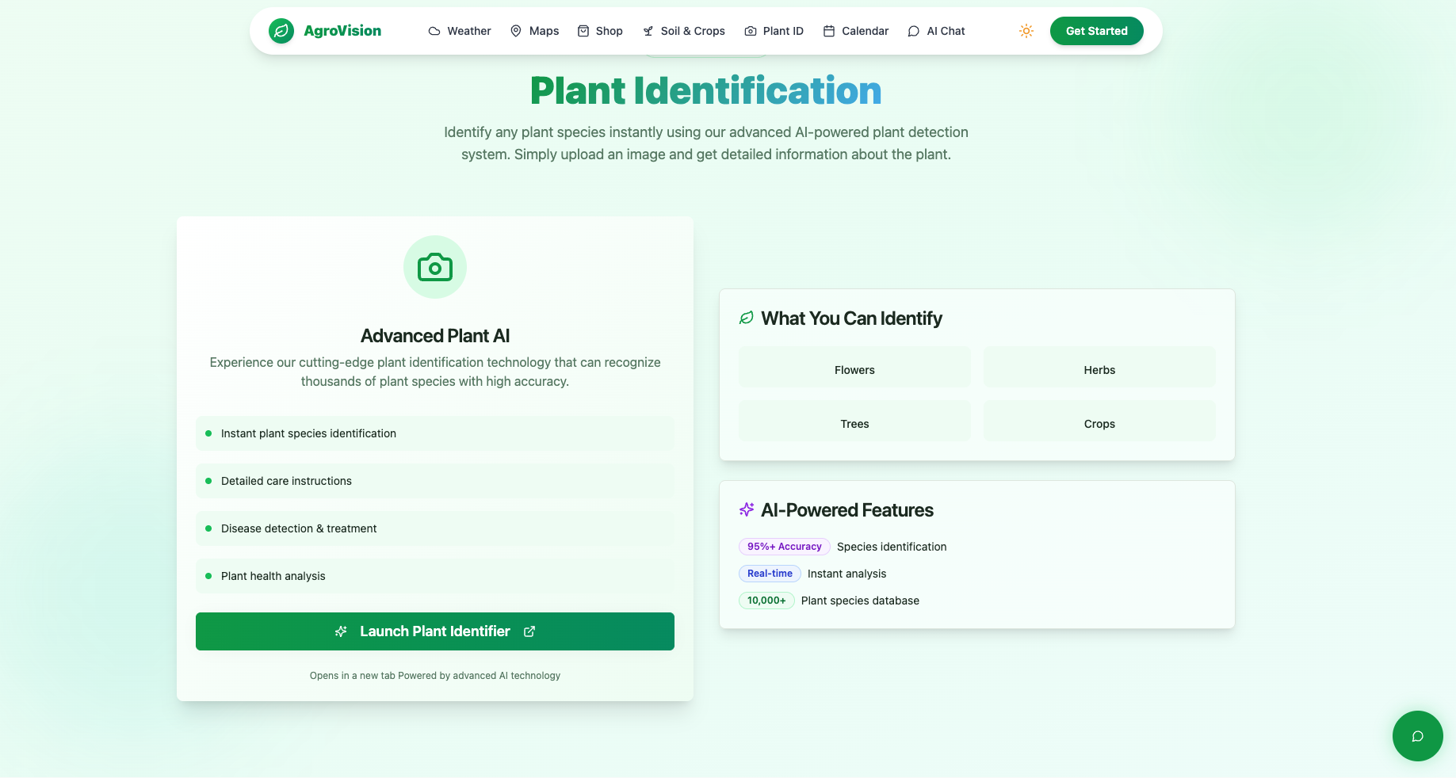Image resolution: width=1456 pixels, height=778 pixels.
Task: Click "Plant species database" text
Action: click(x=860, y=601)
